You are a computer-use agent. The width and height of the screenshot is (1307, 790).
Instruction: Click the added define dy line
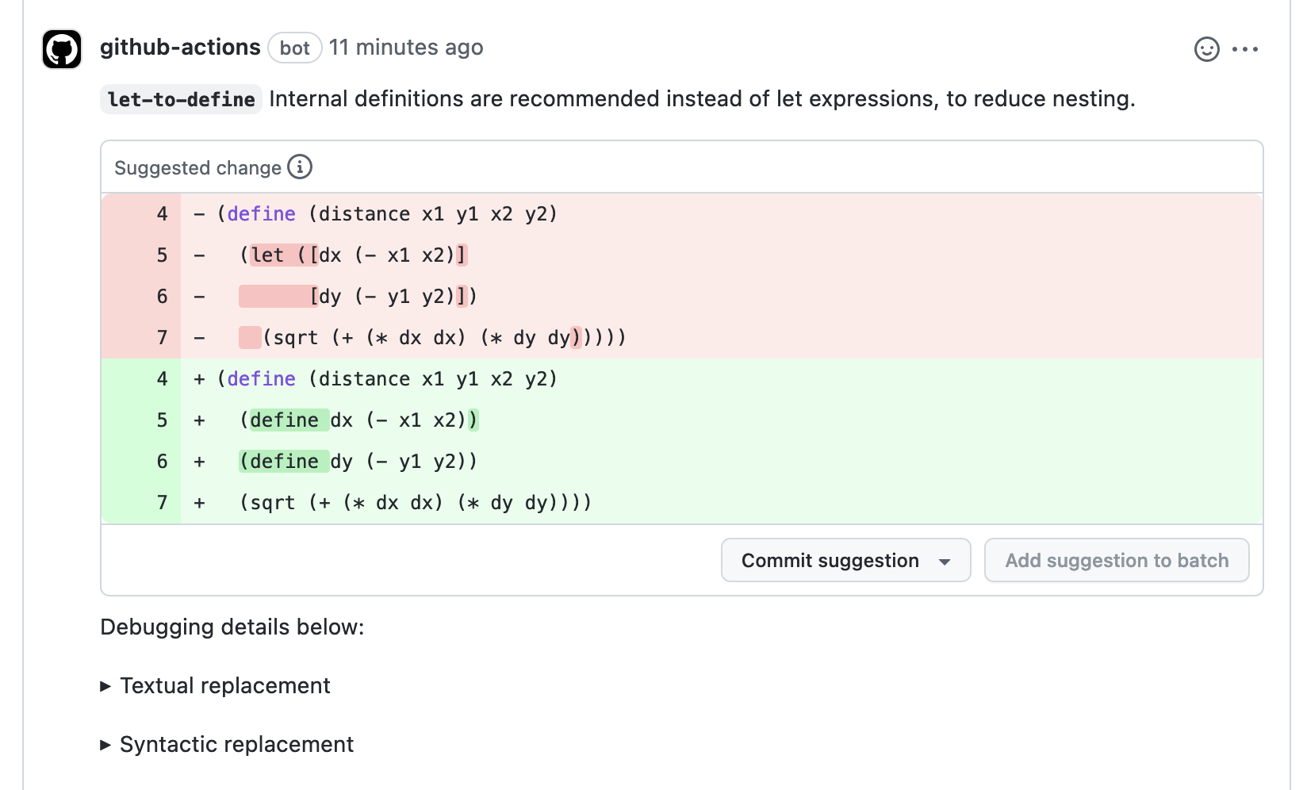358,462
